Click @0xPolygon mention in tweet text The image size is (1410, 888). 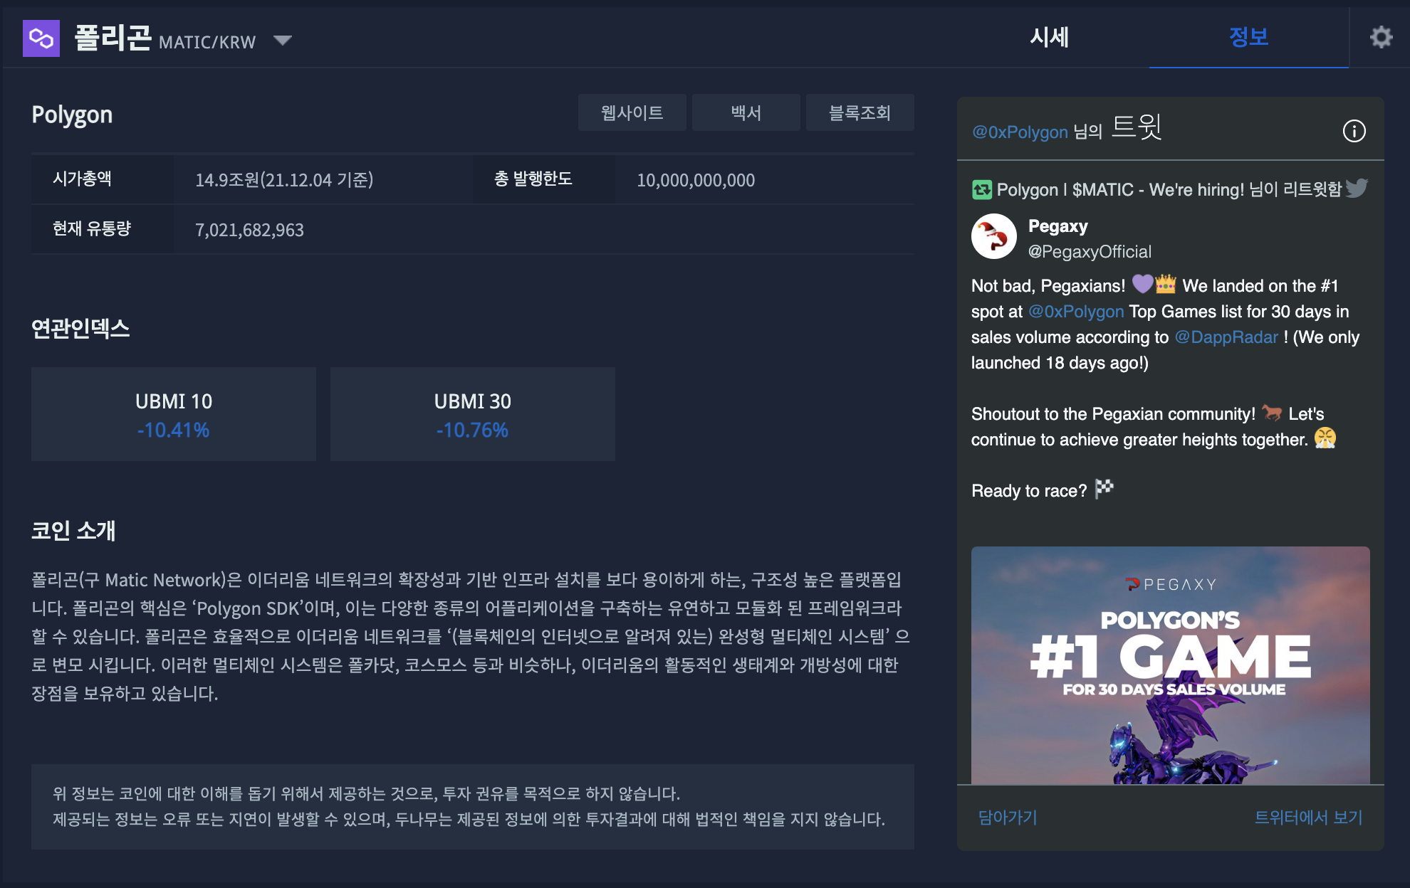pyautogui.click(x=1076, y=312)
